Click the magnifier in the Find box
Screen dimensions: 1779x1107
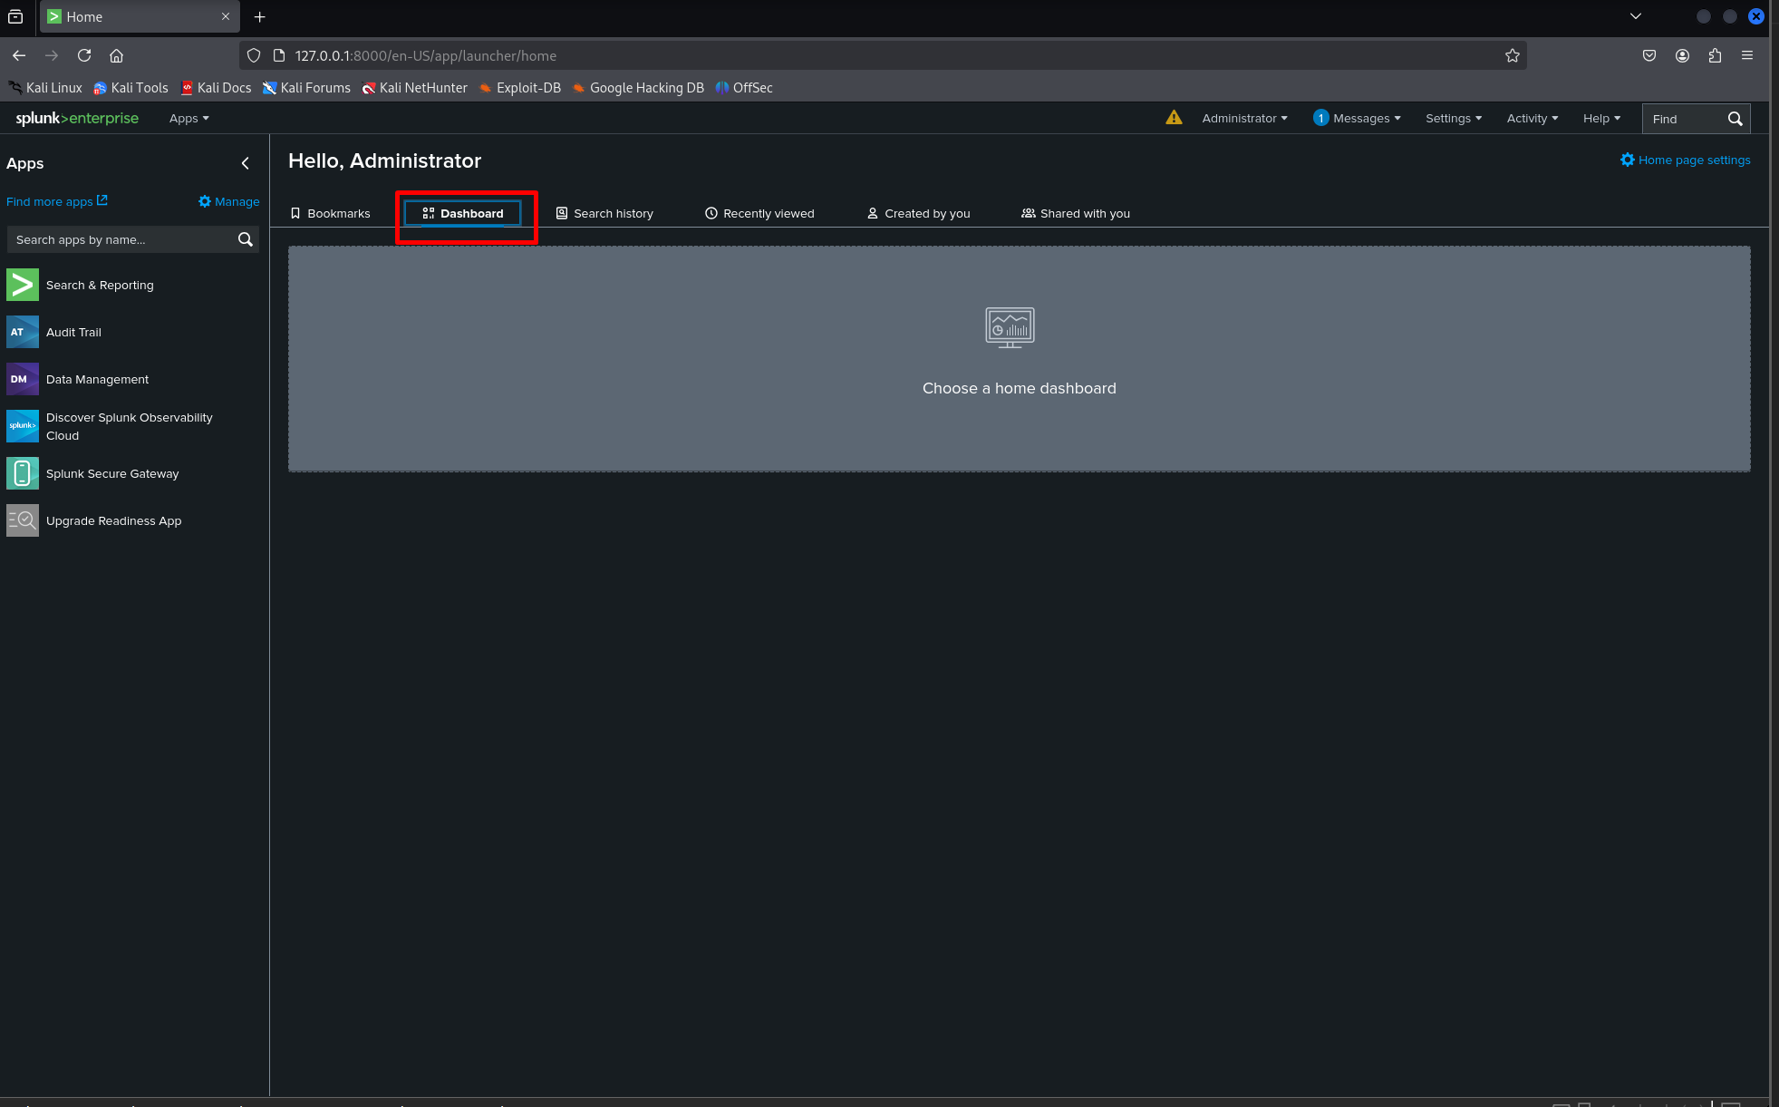click(x=1735, y=118)
